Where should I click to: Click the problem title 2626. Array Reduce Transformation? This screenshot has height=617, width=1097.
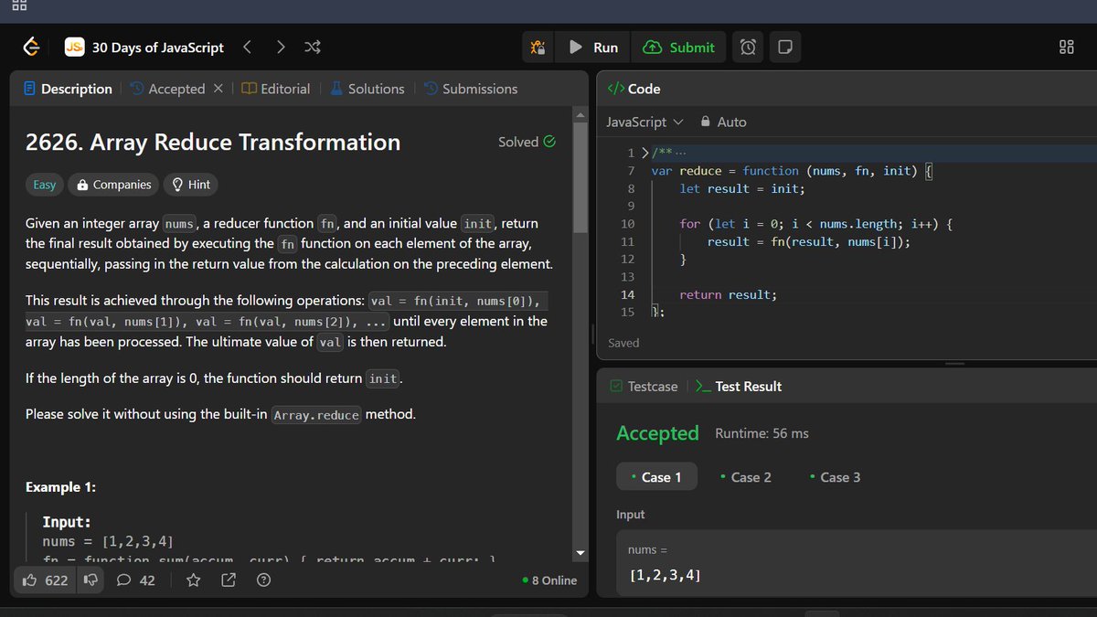point(213,142)
